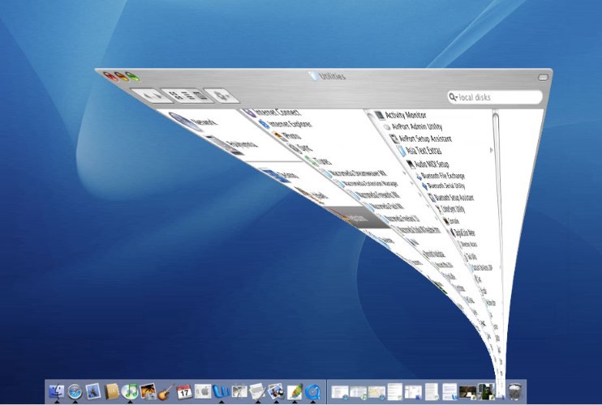
Task: Toggle toolbar visibility with the pill button
Action: (543, 77)
